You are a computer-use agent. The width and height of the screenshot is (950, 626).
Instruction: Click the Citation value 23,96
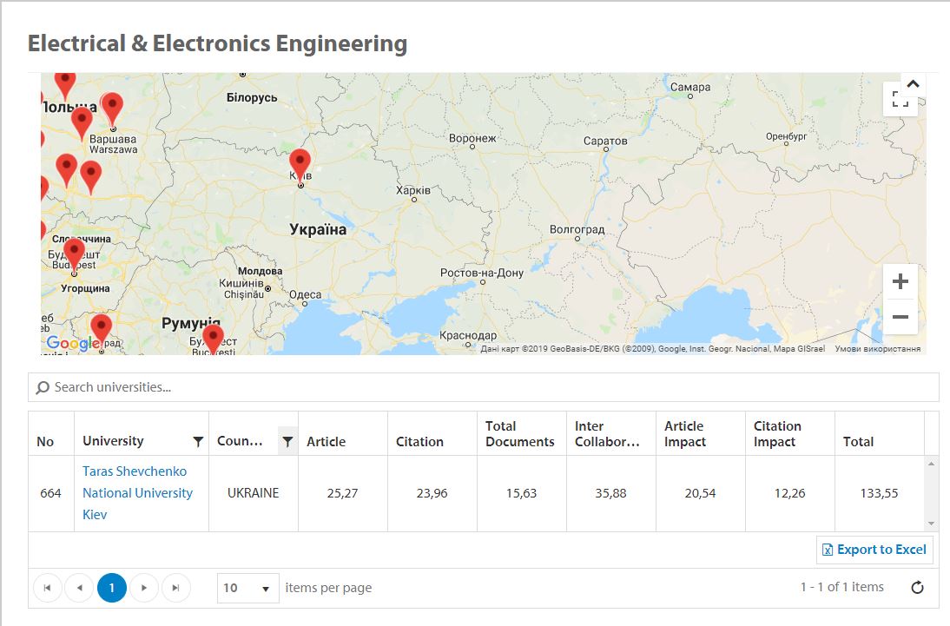[432, 493]
